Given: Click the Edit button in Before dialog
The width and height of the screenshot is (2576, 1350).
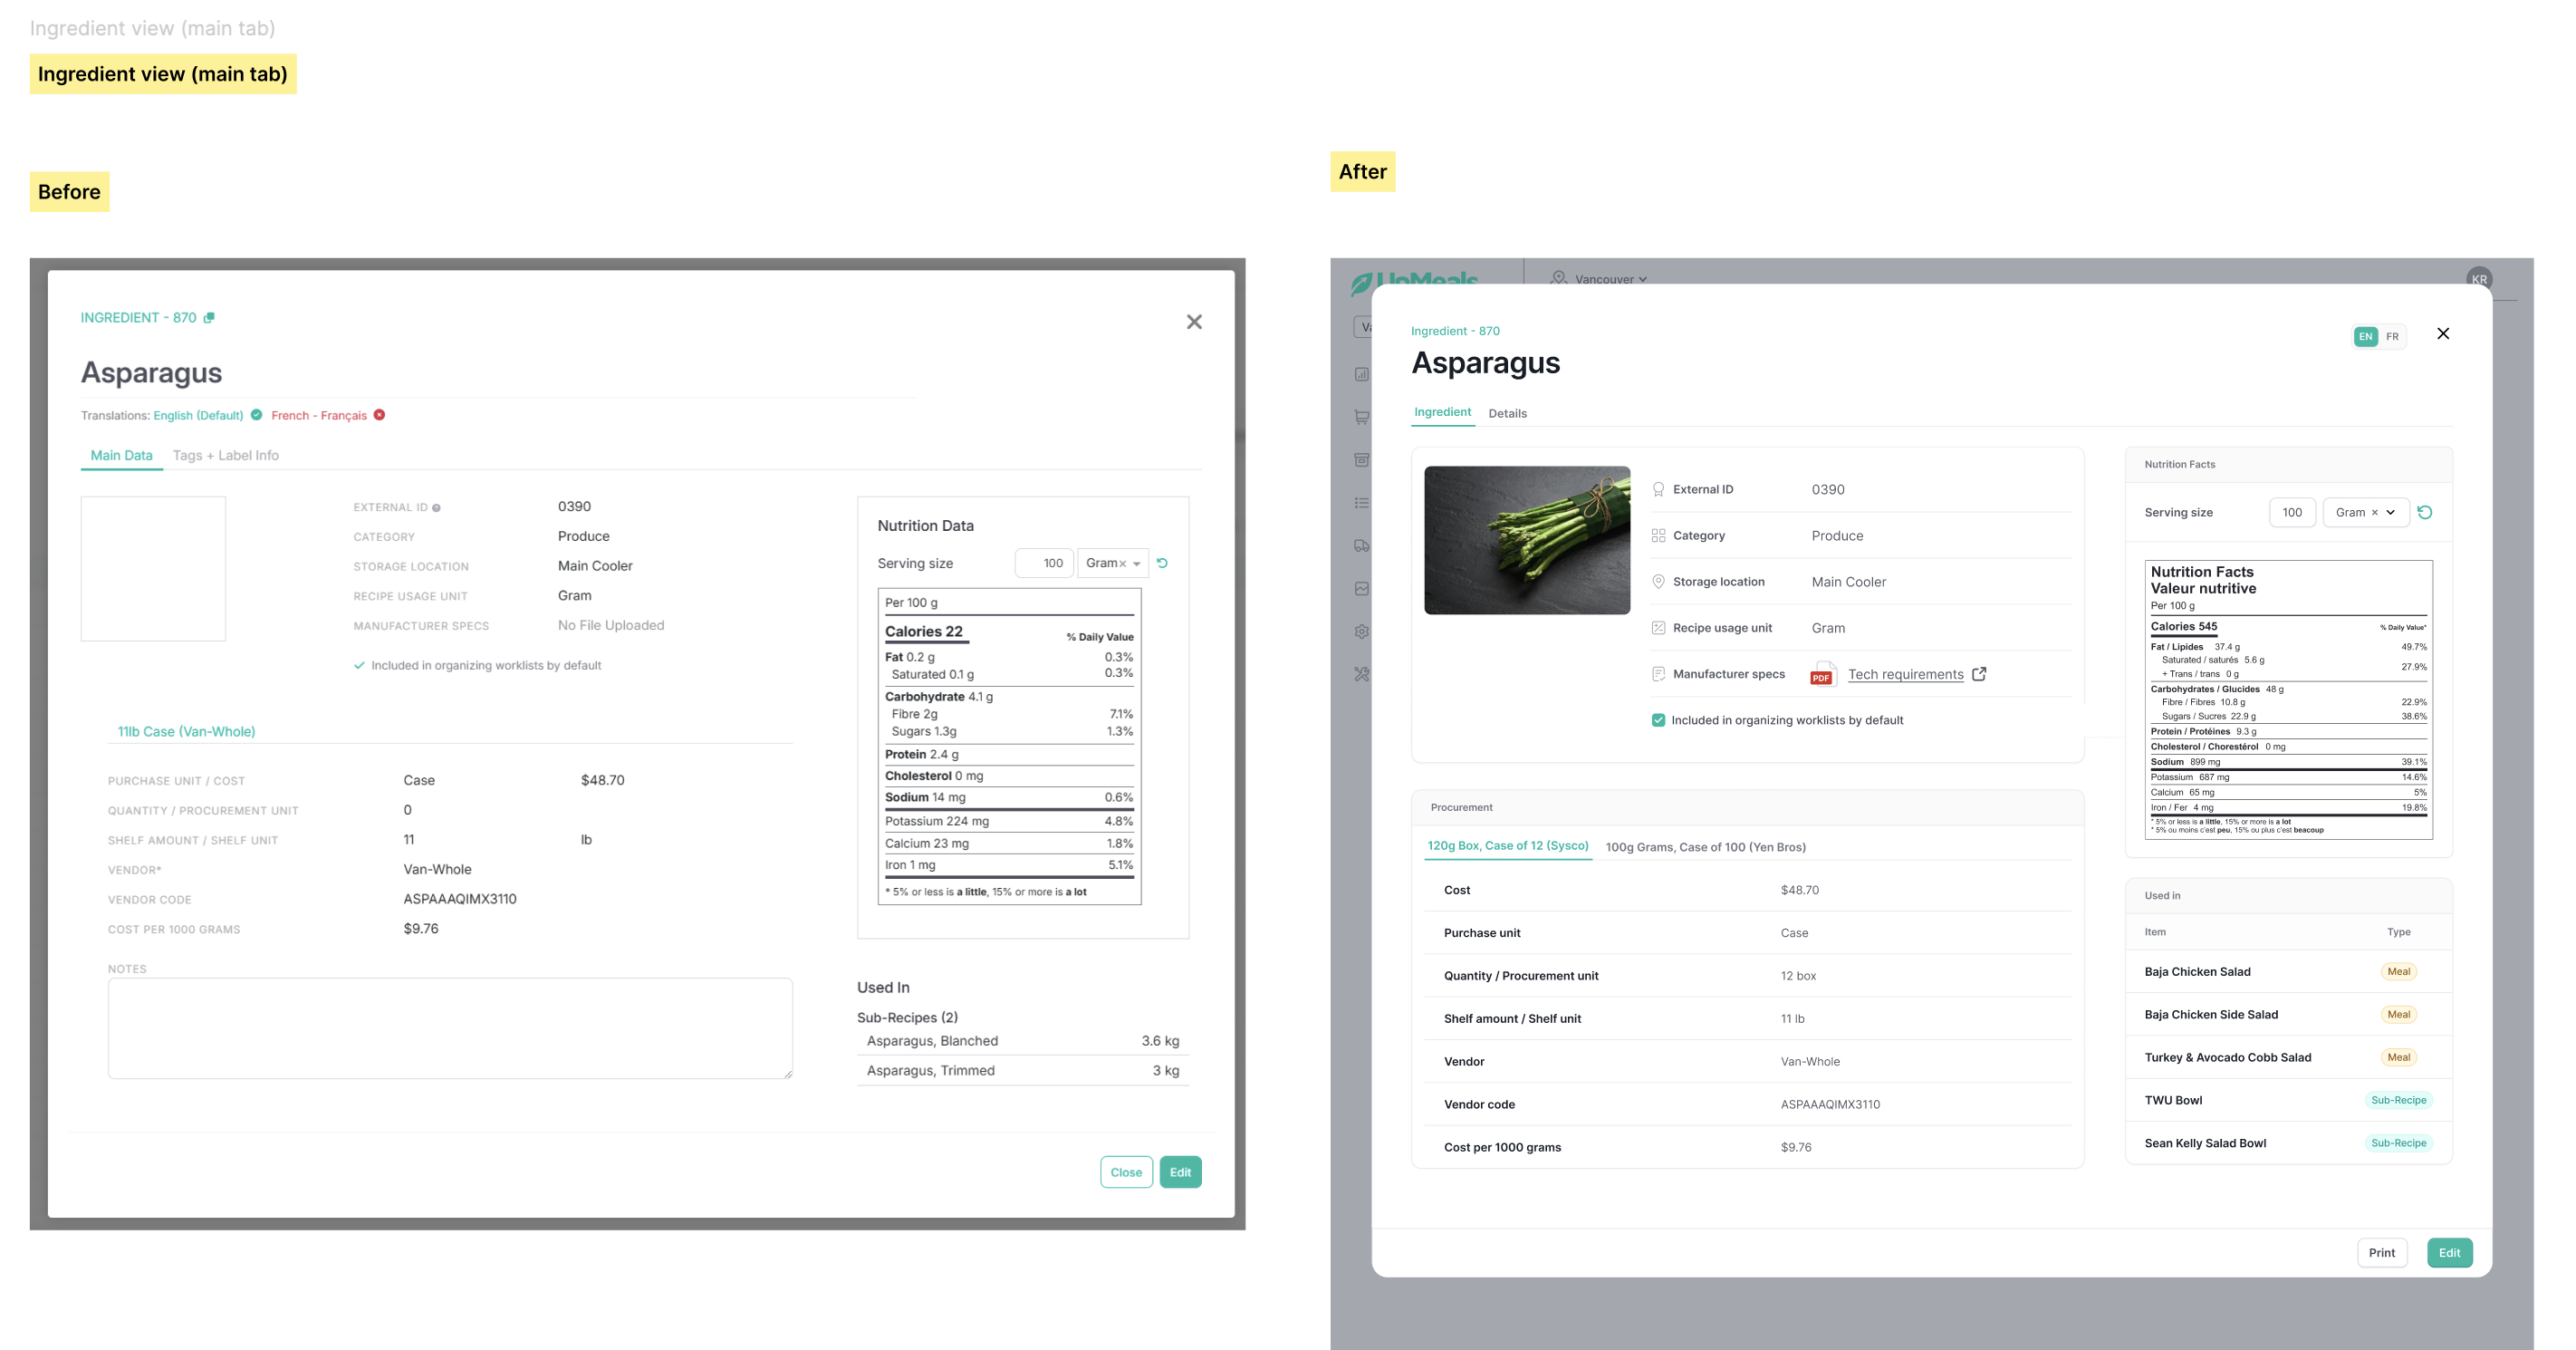Looking at the screenshot, I should click(x=1181, y=1172).
